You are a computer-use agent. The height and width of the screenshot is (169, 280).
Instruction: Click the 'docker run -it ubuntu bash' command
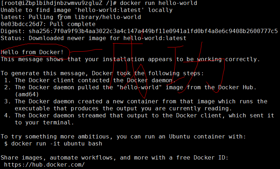(56, 144)
